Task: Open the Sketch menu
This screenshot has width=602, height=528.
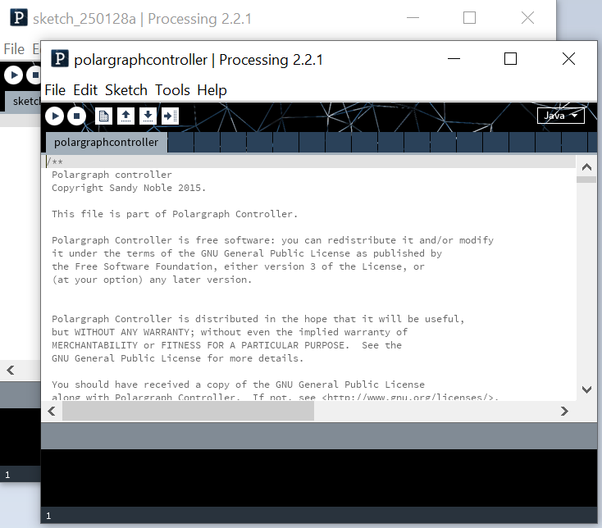Action: pyautogui.click(x=126, y=90)
